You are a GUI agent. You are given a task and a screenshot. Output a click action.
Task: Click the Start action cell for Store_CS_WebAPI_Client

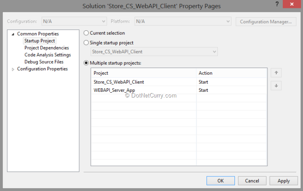[x=231, y=82]
